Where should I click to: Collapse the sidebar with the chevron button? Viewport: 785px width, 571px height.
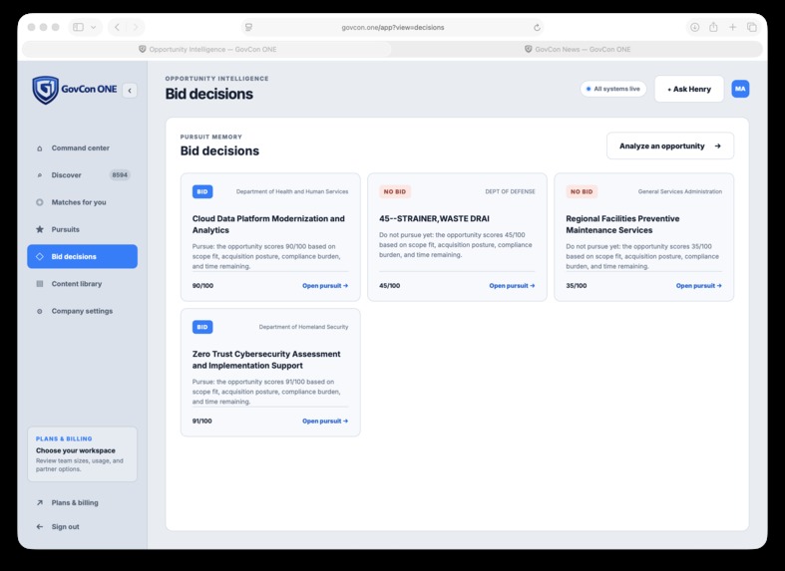(130, 91)
